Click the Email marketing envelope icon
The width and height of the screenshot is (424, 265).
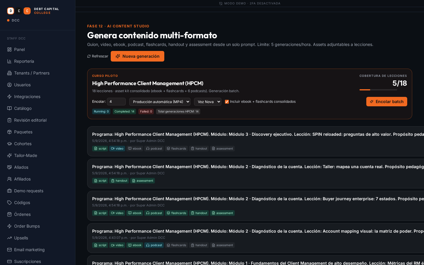pyautogui.click(x=9, y=250)
